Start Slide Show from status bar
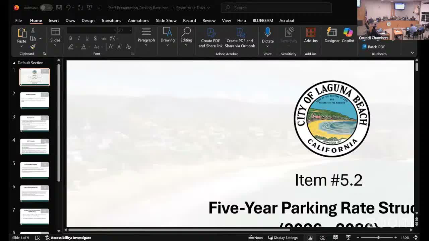Screen dimensions: 429x241 [348, 238]
